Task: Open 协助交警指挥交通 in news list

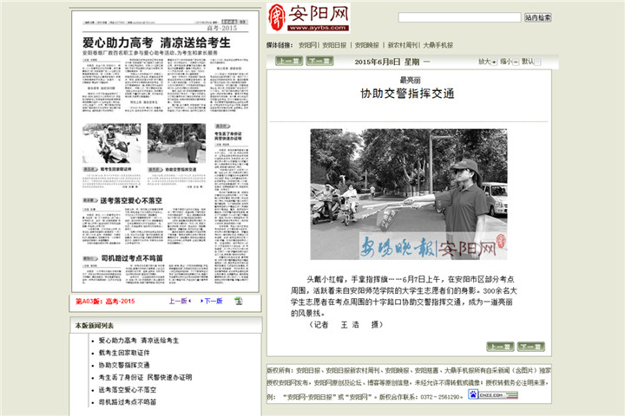Action: (x=124, y=365)
